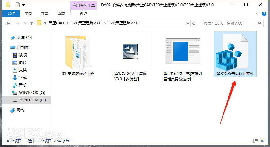Switch to the 主页 ribbon tab
Viewport: 270px width, 147px height.
28,14
